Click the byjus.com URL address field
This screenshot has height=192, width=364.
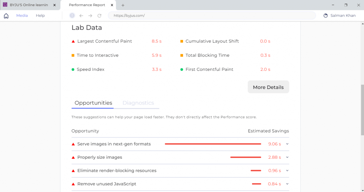click(x=212, y=16)
